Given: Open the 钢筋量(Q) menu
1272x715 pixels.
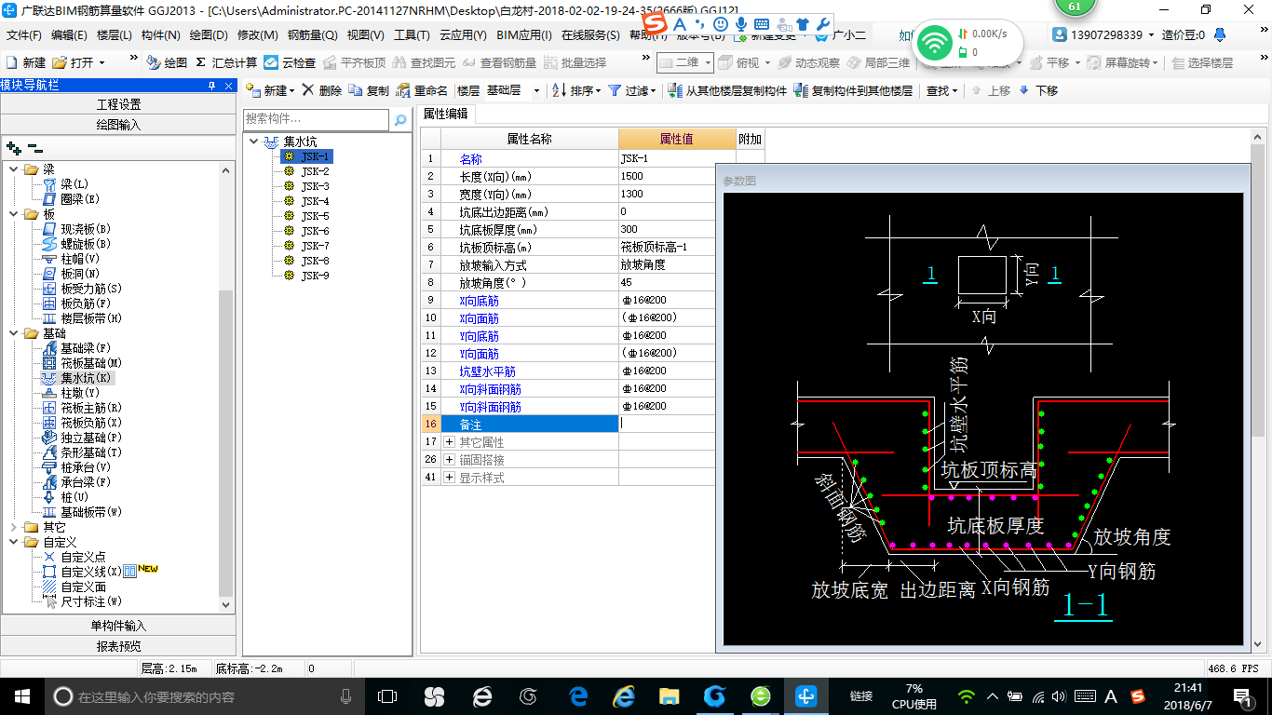Looking at the screenshot, I should [x=312, y=35].
